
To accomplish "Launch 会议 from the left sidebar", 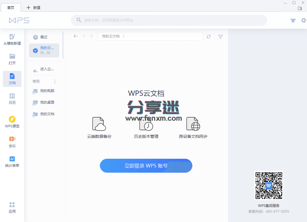I will 12,142.
